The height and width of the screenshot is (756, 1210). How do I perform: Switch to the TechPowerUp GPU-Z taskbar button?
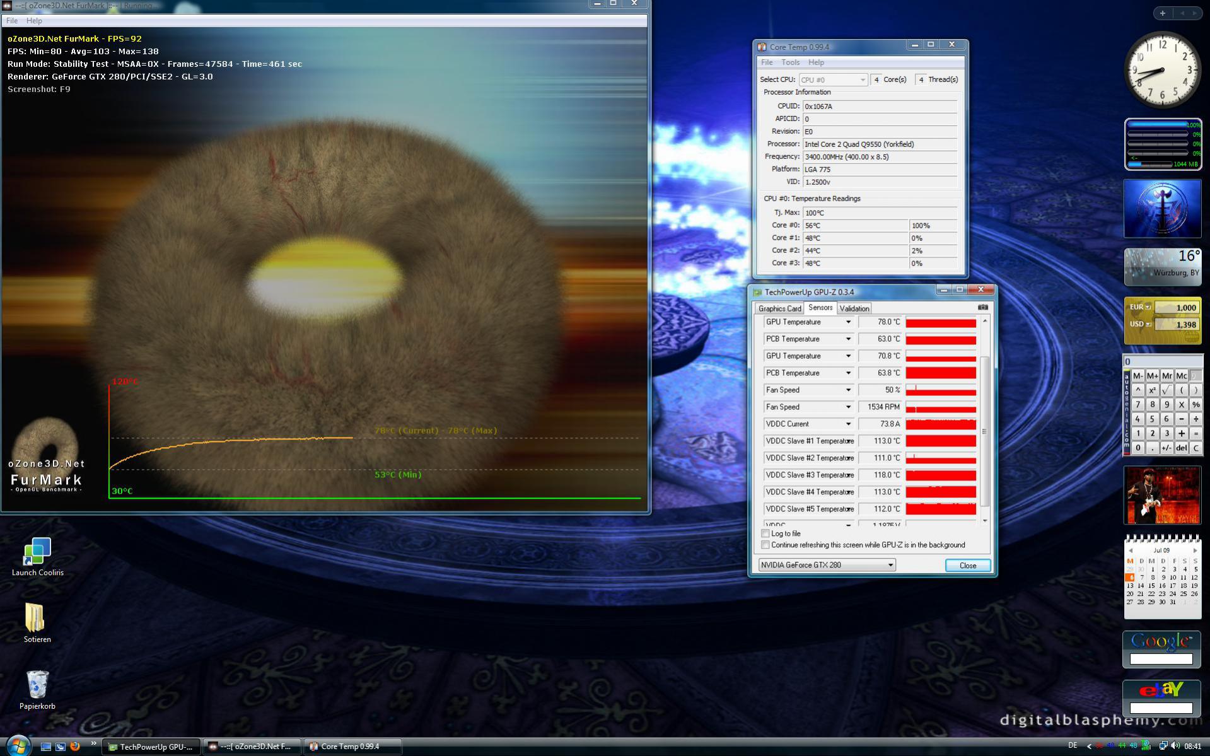[151, 747]
